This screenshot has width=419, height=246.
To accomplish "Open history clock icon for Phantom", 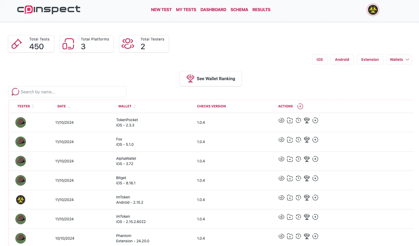I will pos(298,236).
